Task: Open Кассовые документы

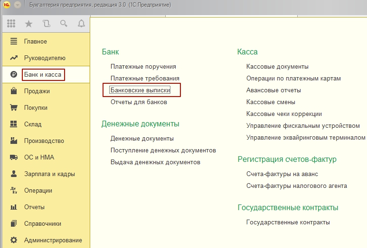Action: coord(277,67)
